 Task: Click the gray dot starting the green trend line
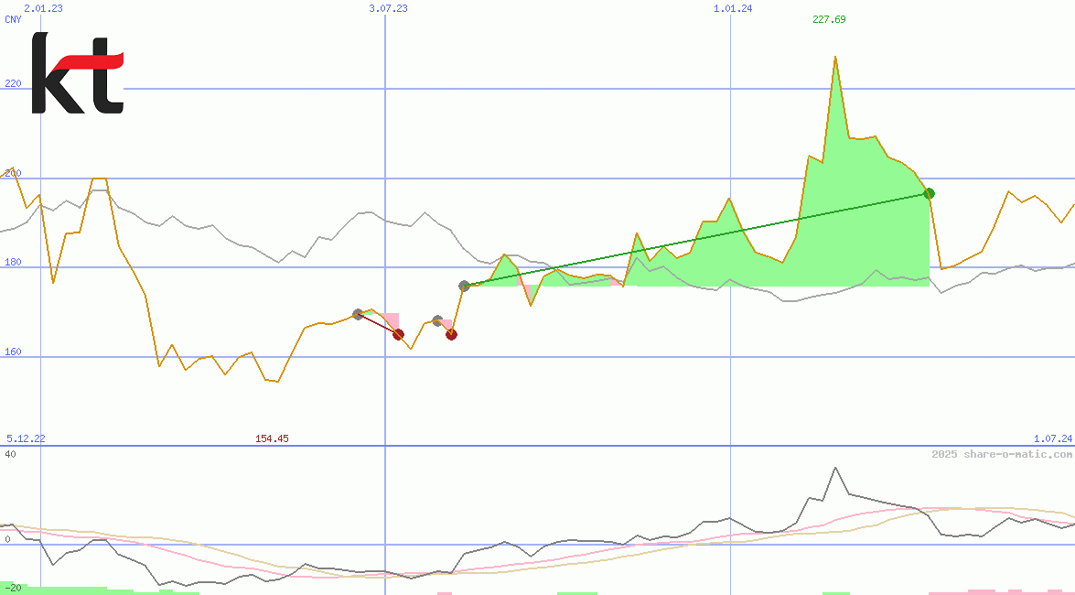pyautogui.click(x=464, y=286)
